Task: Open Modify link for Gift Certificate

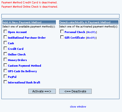Action: click(x=91, y=38)
